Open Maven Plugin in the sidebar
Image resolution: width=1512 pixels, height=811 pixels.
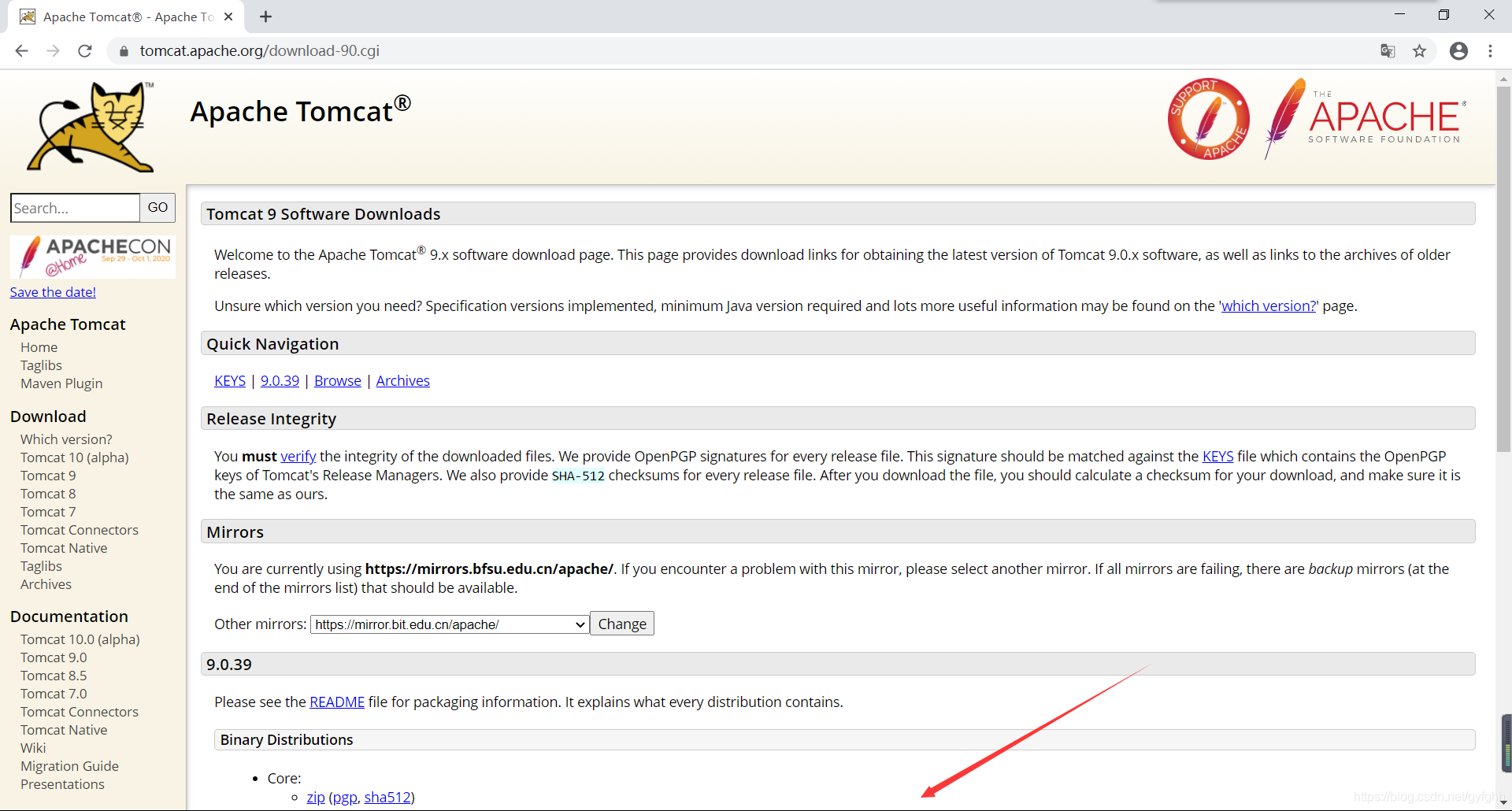pyautogui.click(x=61, y=383)
